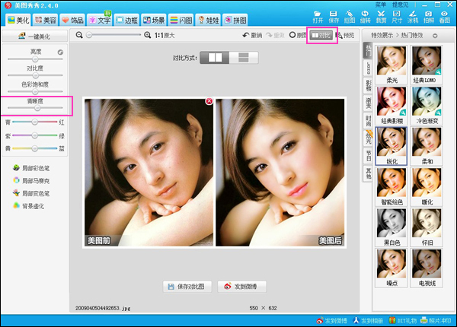The height and width of the screenshot is (327, 457).
Task: Choose stacked top-bottom comparison layout
Action: tap(242, 57)
